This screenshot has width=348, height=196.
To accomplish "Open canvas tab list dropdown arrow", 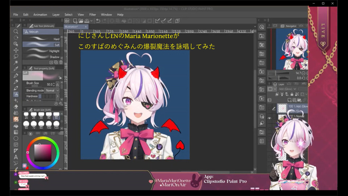I will [255, 26].
